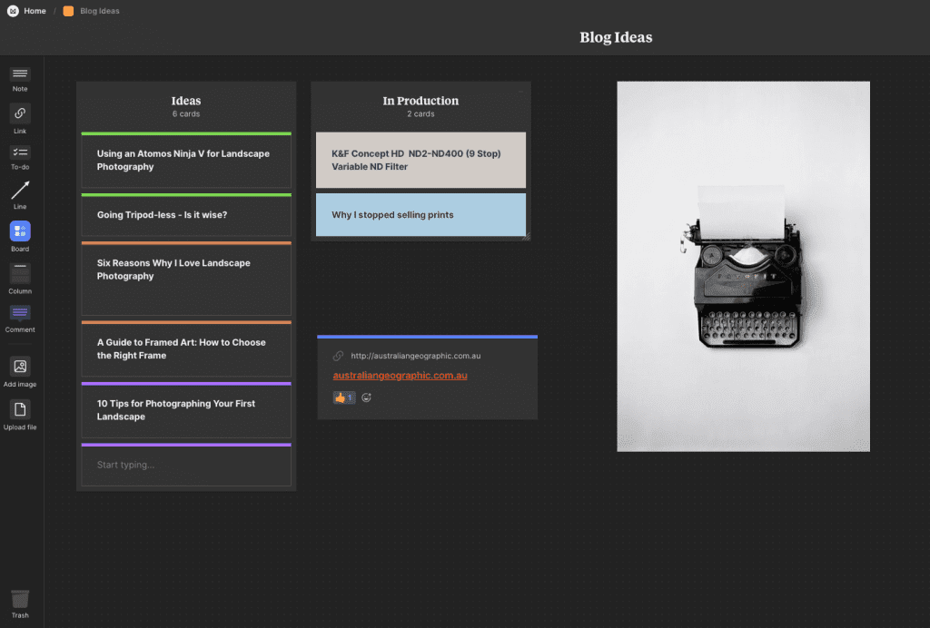Click the Add image tool
The width and height of the screenshot is (930, 628).
pos(20,367)
